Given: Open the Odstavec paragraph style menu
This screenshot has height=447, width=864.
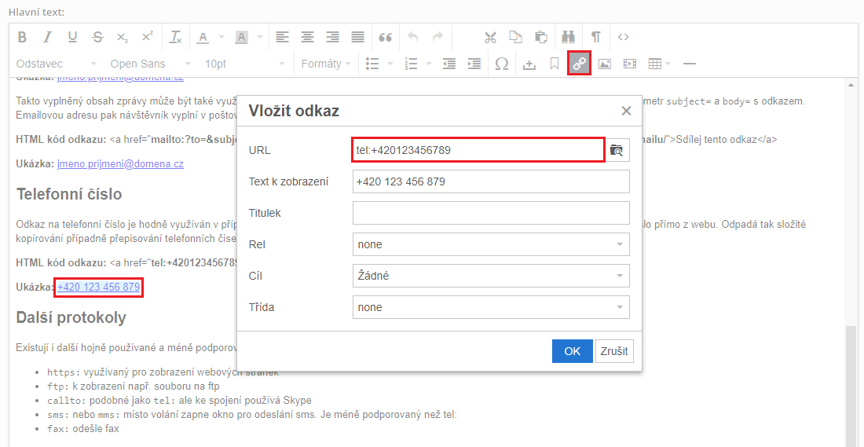Looking at the screenshot, I should click(57, 64).
